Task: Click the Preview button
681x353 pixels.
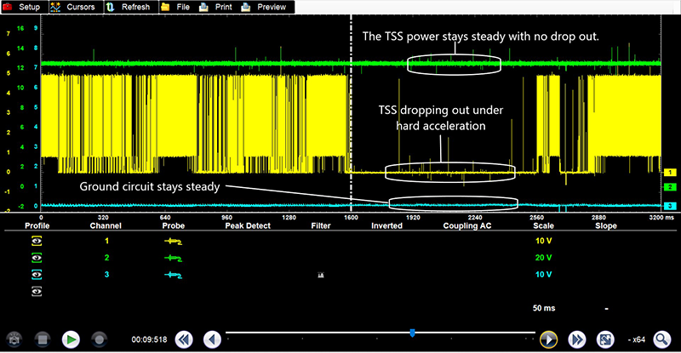Action: [264, 7]
